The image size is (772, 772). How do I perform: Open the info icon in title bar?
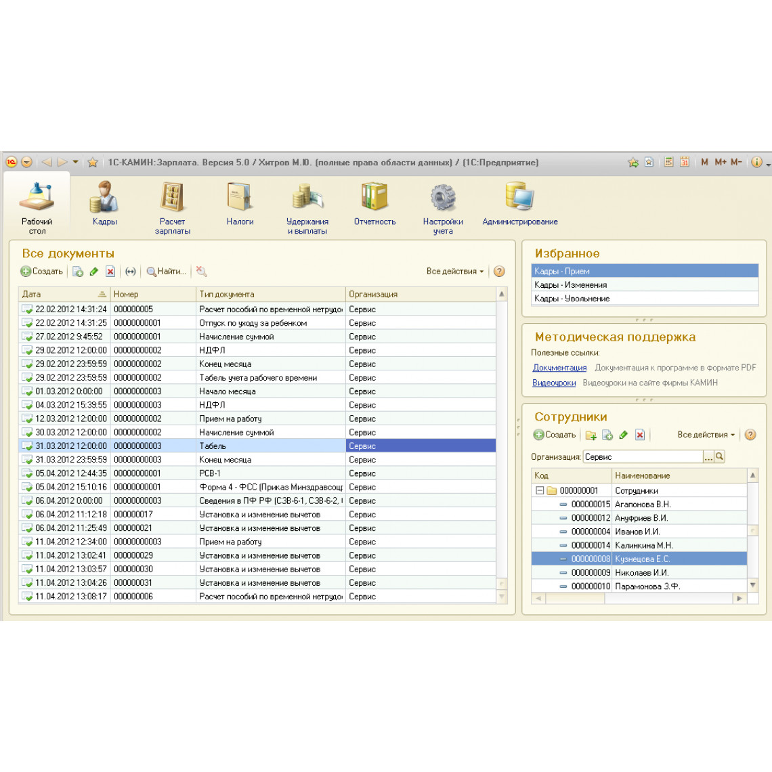click(756, 162)
